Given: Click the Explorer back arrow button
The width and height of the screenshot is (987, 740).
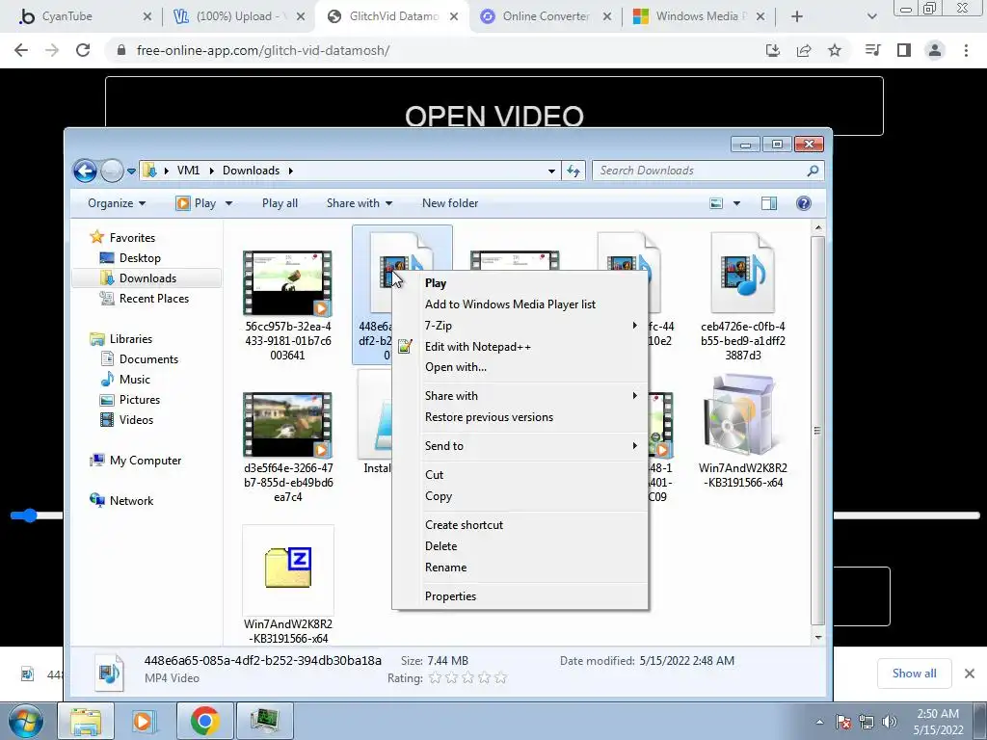Looking at the screenshot, I should [85, 171].
